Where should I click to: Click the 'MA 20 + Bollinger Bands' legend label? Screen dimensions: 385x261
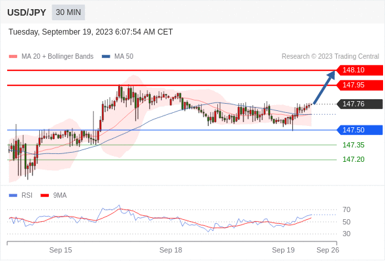coord(57,57)
